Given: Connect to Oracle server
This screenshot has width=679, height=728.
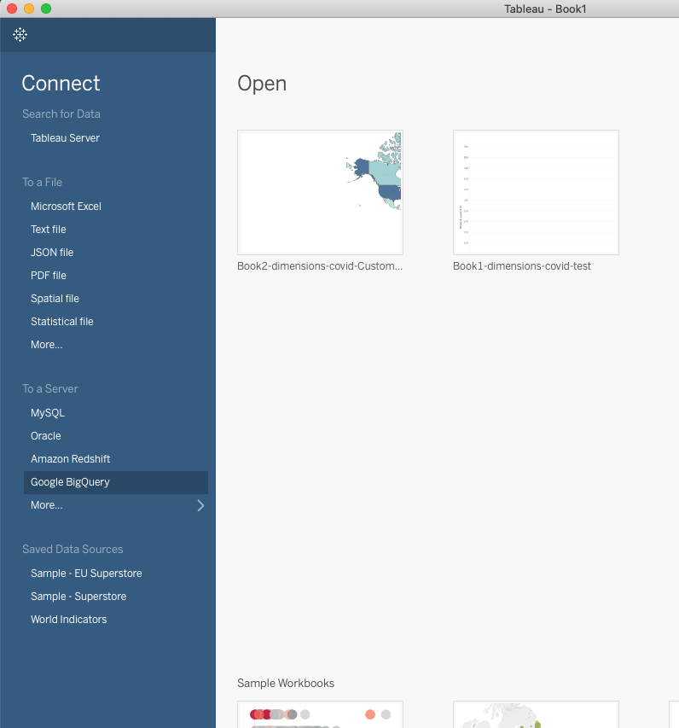Looking at the screenshot, I should point(45,436).
